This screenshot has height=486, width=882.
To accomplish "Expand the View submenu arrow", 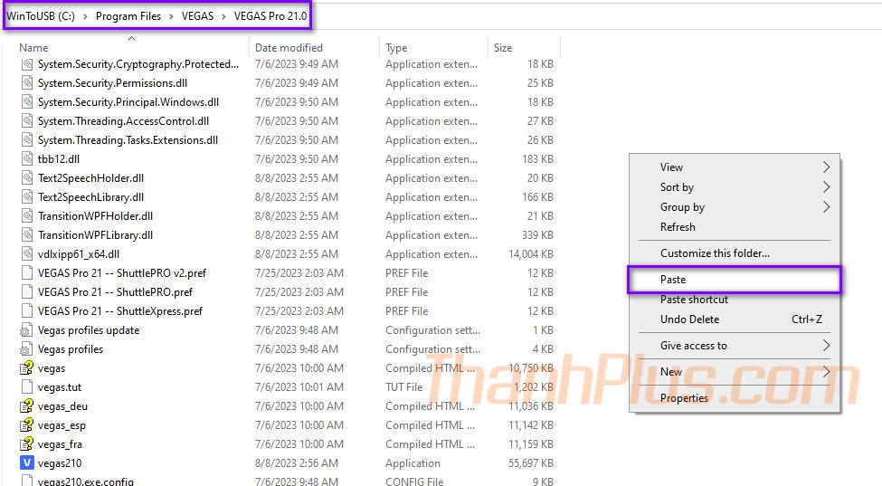I will point(825,167).
